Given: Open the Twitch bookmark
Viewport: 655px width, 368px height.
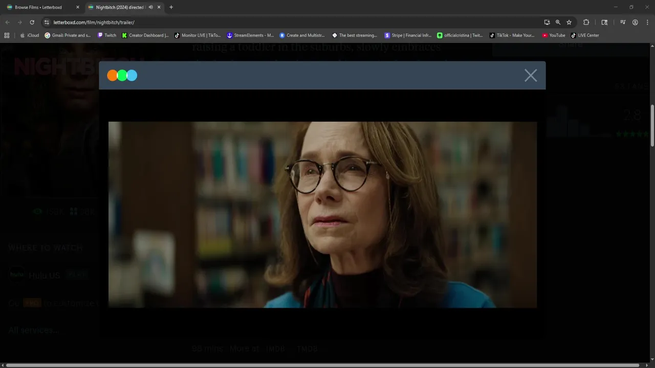Looking at the screenshot, I should [x=107, y=35].
